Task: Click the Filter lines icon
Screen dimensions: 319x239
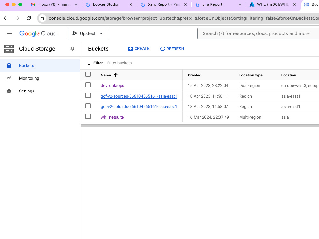Action: (89, 63)
